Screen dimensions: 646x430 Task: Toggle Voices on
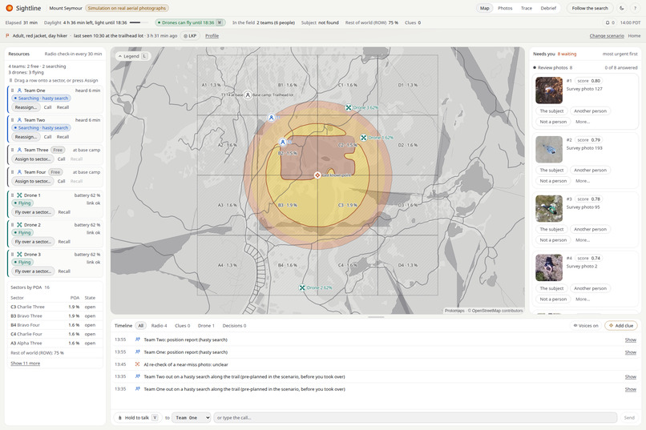586,325
